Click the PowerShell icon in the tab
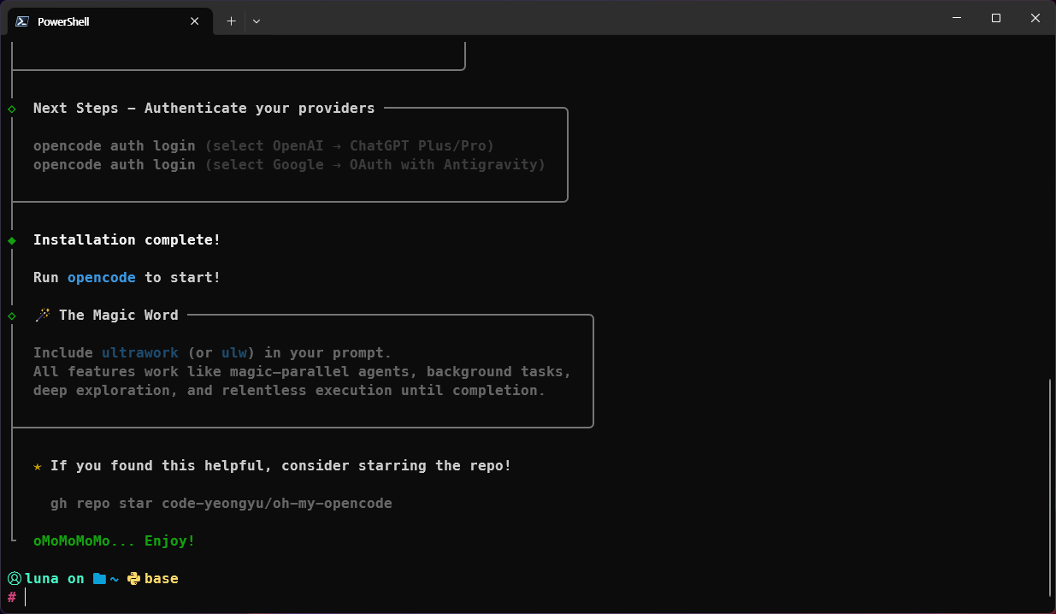 tap(22, 21)
